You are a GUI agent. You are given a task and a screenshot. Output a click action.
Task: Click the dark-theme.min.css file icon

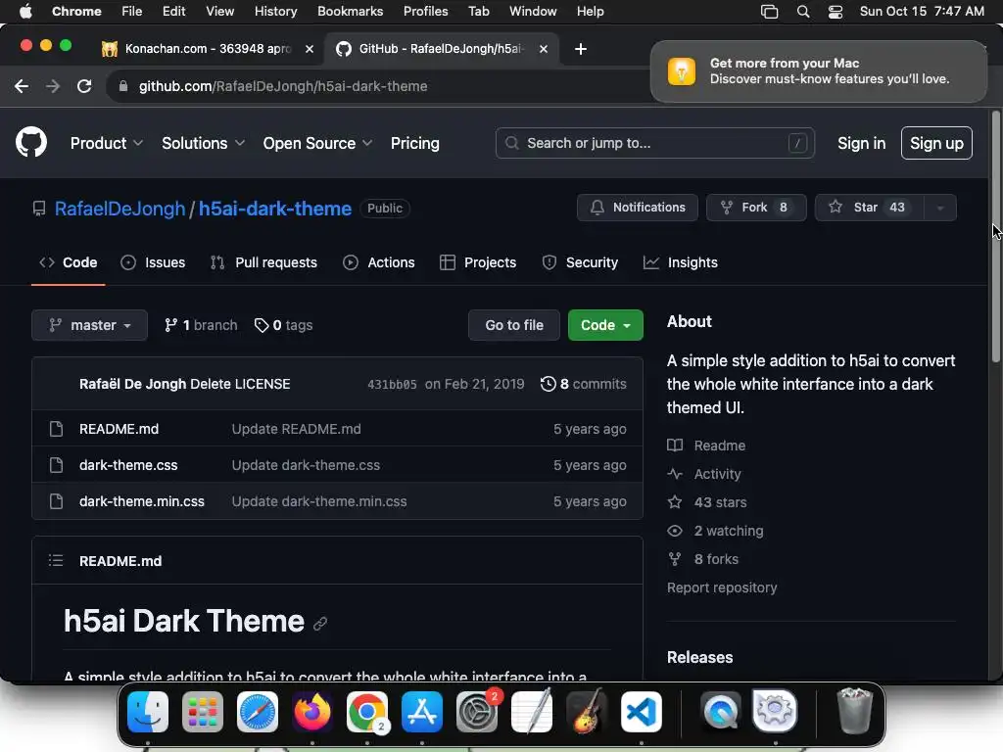56,501
